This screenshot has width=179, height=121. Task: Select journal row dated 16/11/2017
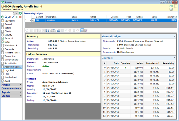(138, 88)
